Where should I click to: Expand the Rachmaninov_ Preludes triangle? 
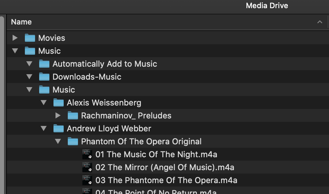[58, 116]
